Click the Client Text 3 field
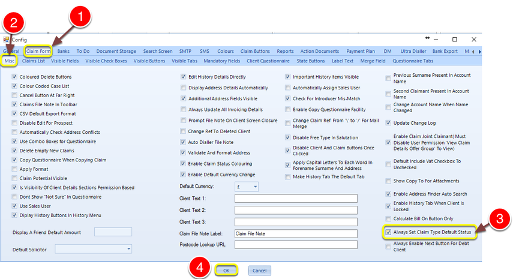This screenshot has width=513, height=279. pos(296,222)
